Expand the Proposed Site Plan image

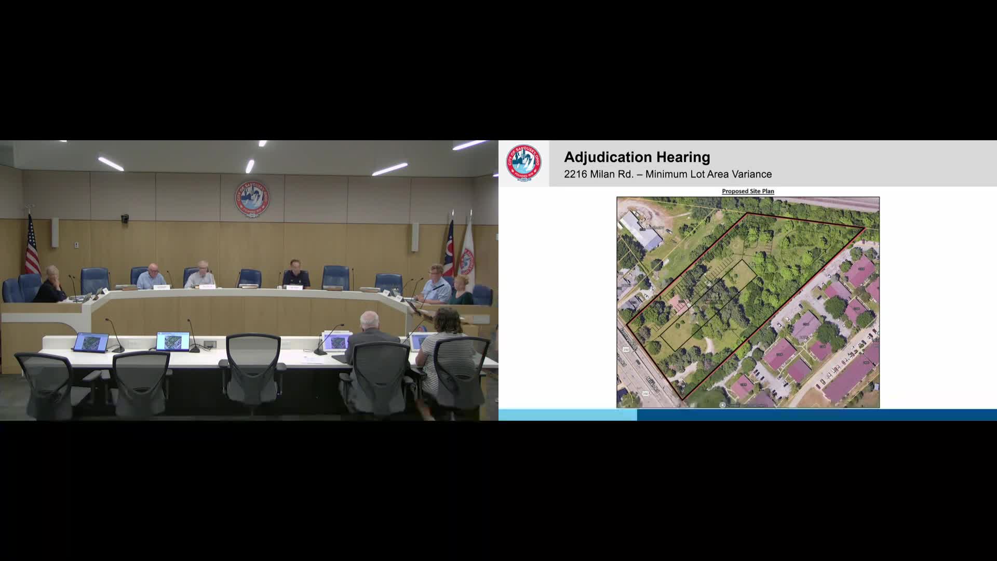click(748, 301)
